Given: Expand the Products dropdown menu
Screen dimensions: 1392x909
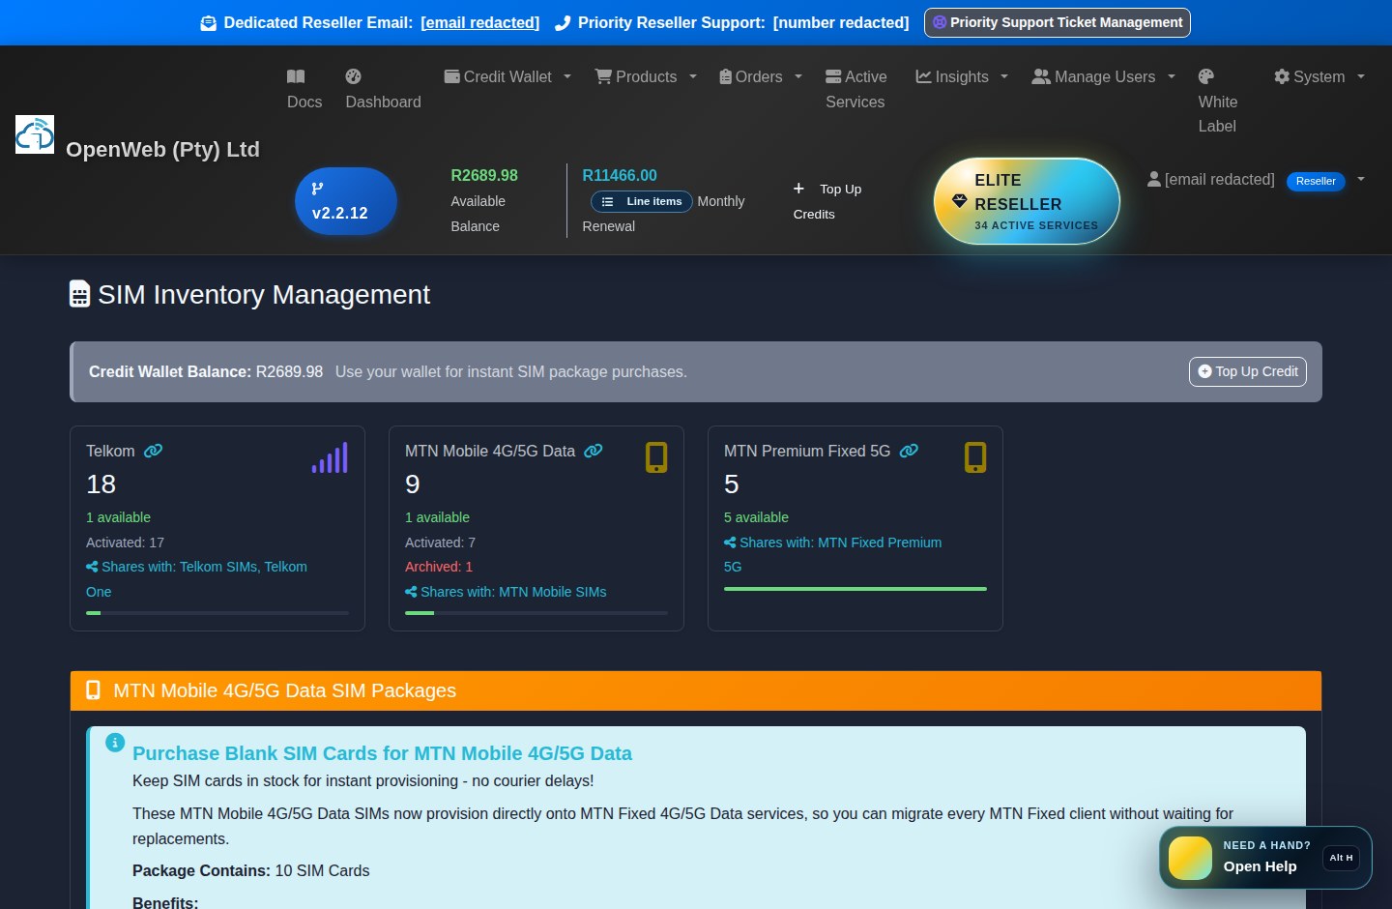Looking at the screenshot, I should (693, 76).
